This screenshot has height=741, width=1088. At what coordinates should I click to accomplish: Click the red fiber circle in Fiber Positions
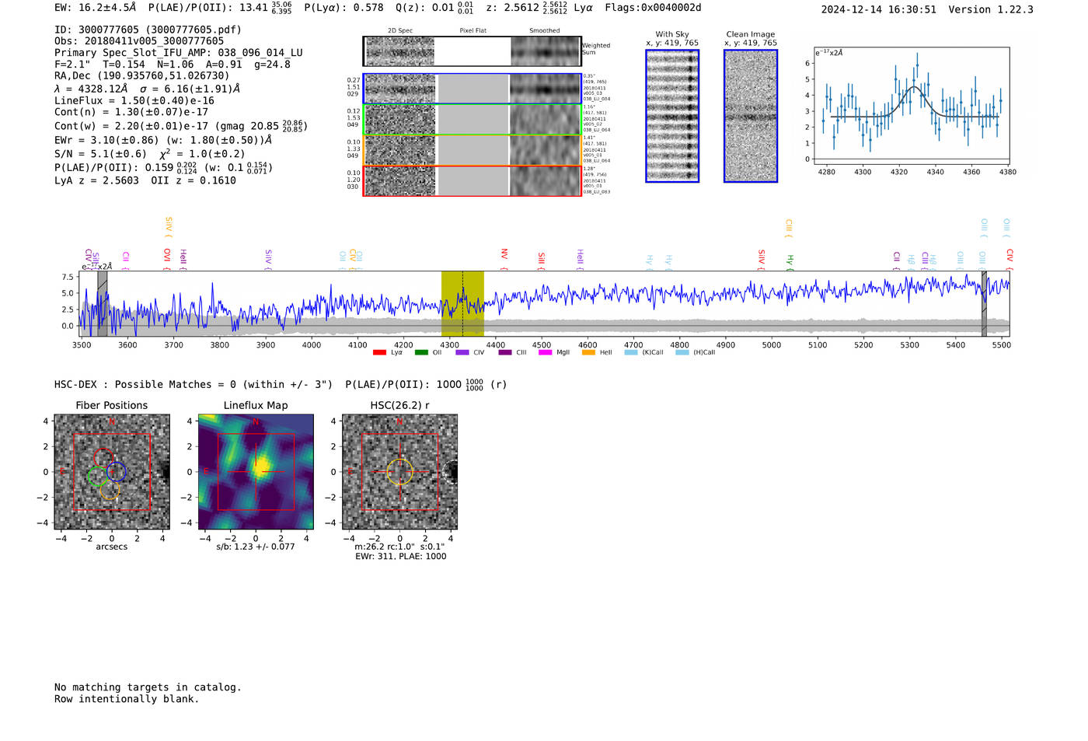tap(103, 457)
